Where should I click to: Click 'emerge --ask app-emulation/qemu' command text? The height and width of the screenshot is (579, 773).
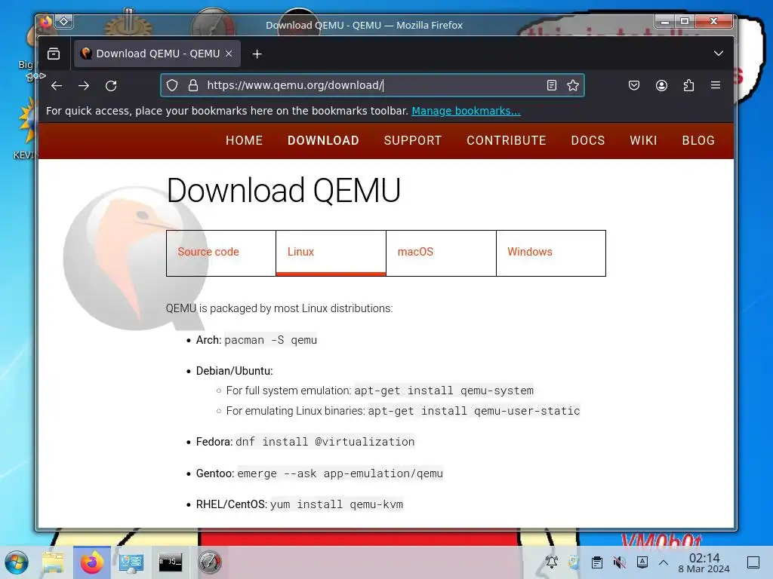[340, 473]
